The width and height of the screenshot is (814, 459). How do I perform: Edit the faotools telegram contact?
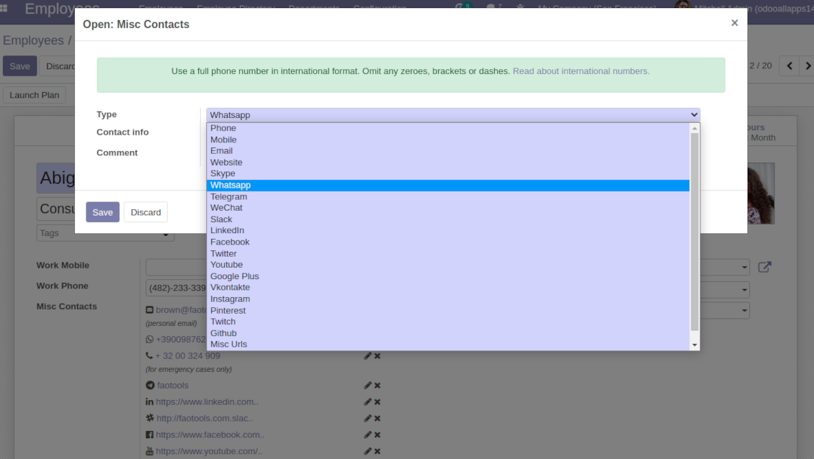click(367, 386)
